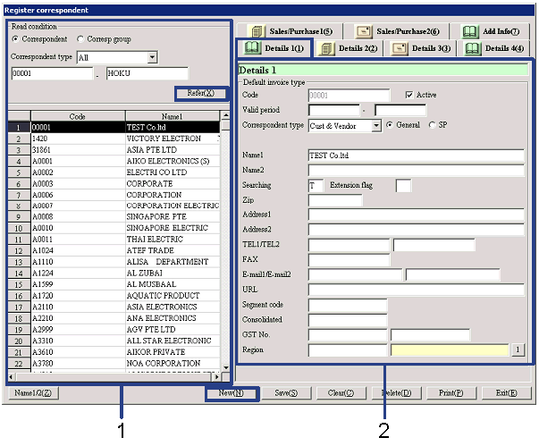
Task: Click the Address2 input field
Action: (416, 230)
